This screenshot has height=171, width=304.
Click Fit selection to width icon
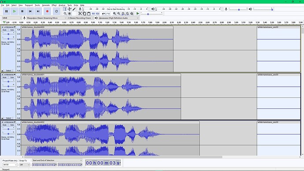[123, 14]
